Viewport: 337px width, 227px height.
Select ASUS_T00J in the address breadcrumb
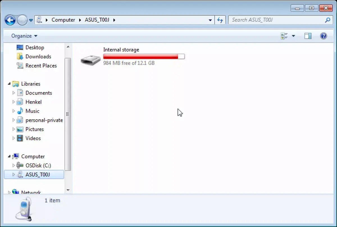pos(97,20)
